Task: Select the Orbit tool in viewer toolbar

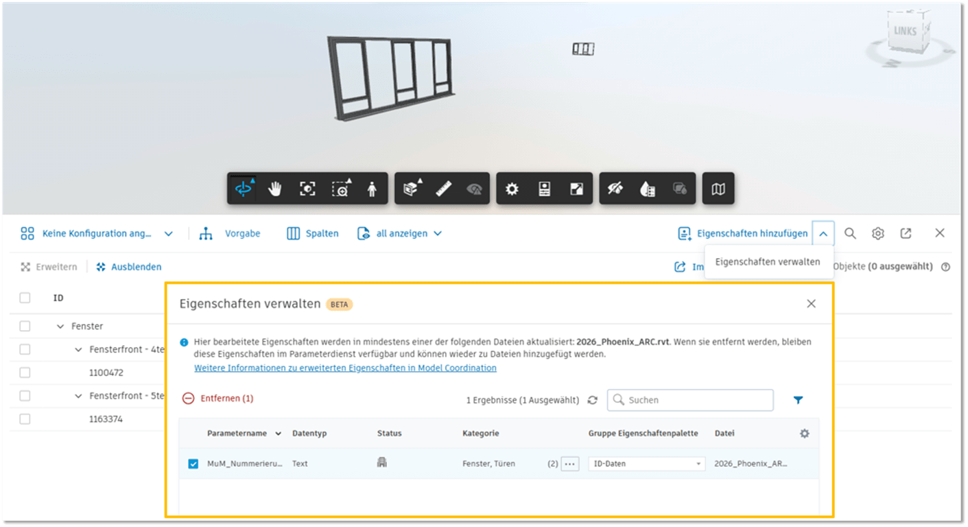Action: pos(244,189)
